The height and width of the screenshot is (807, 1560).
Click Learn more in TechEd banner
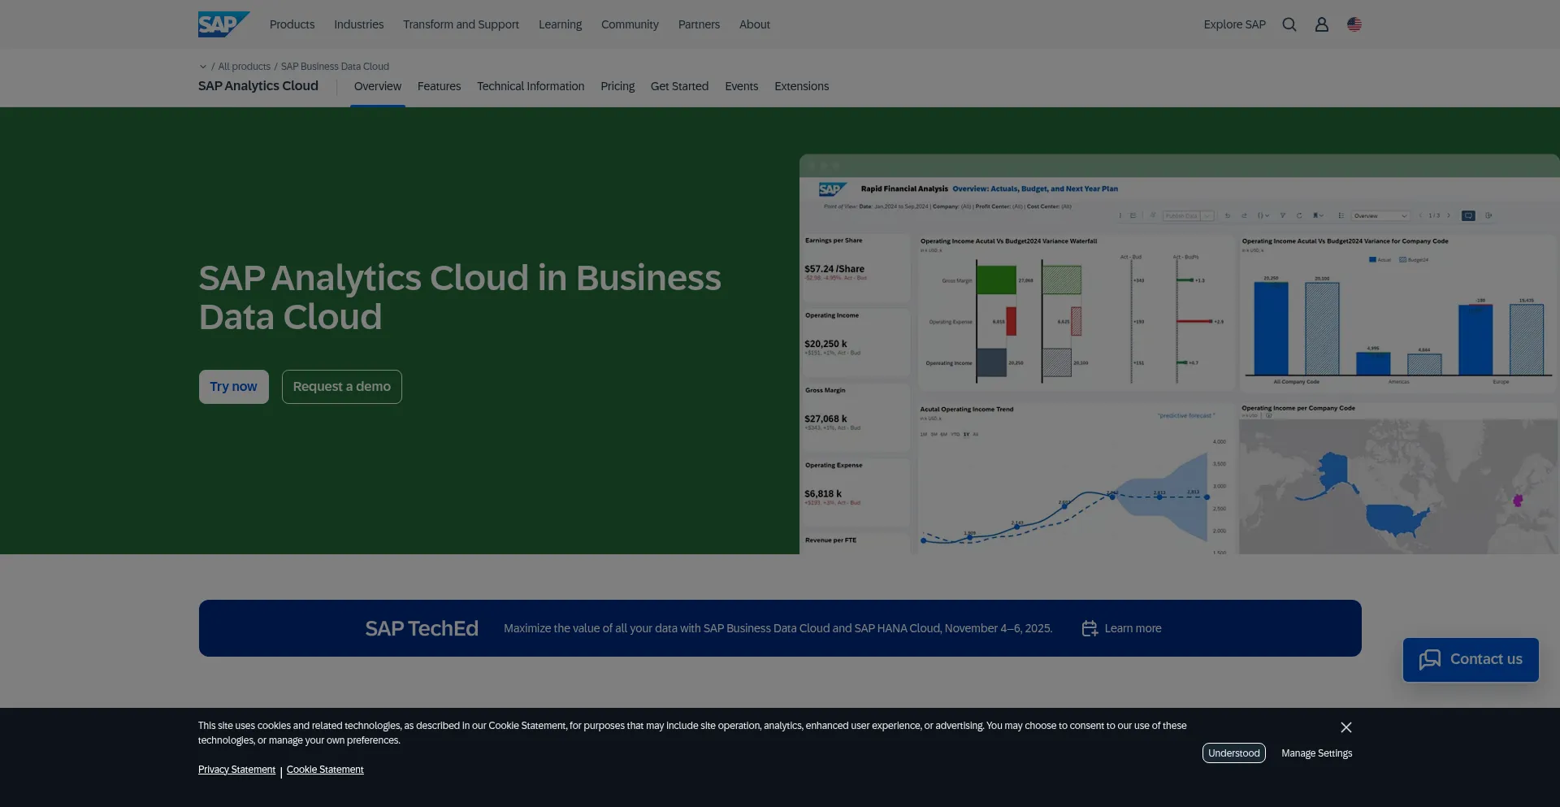pos(1133,628)
